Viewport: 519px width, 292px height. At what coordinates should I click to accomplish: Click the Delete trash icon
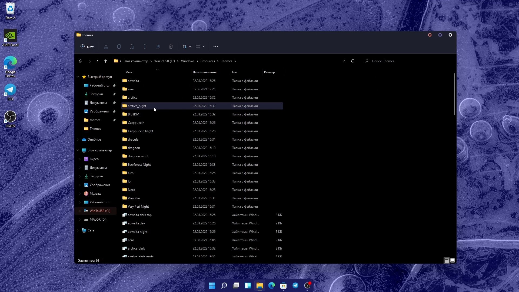pos(171,47)
